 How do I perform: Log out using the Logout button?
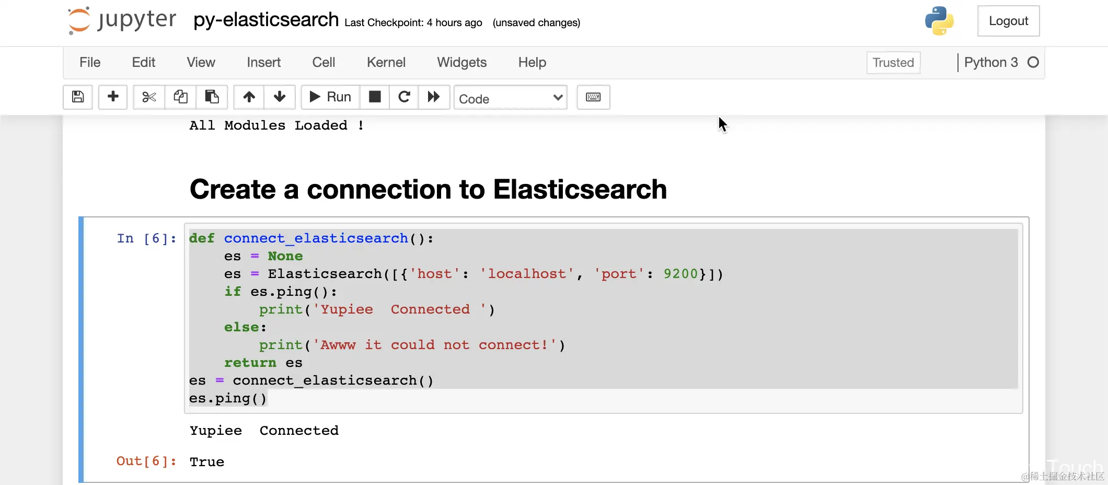[1008, 21]
